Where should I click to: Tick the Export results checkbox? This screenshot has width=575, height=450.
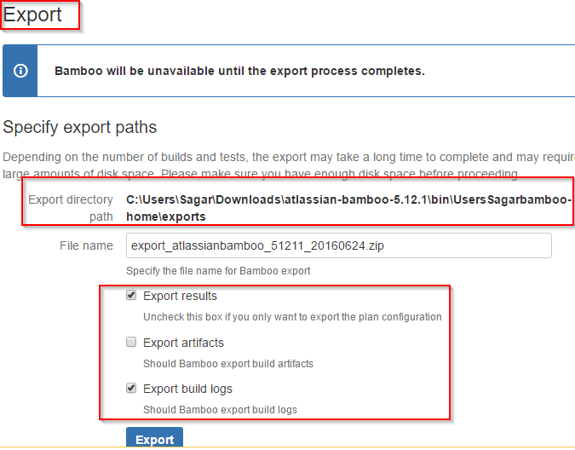pyautogui.click(x=131, y=295)
